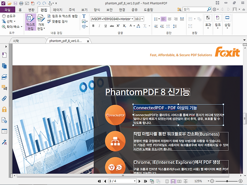Open the 도움말 help tab

pyautogui.click(x=148, y=10)
